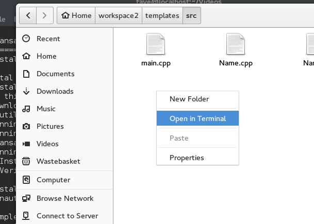Screen dimensions: 314x224
Task: Open the Downloads sidebar entry
Action: click(x=64, y=91)
